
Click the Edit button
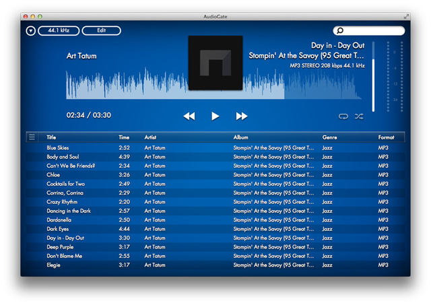[102, 30]
